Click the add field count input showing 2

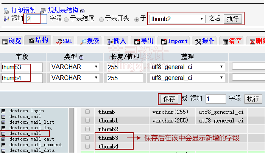[x=36, y=19]
